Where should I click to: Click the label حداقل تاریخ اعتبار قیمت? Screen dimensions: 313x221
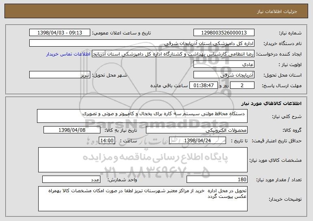[277, 141]
